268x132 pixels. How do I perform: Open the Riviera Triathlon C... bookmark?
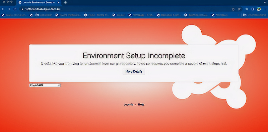point(68,15)
